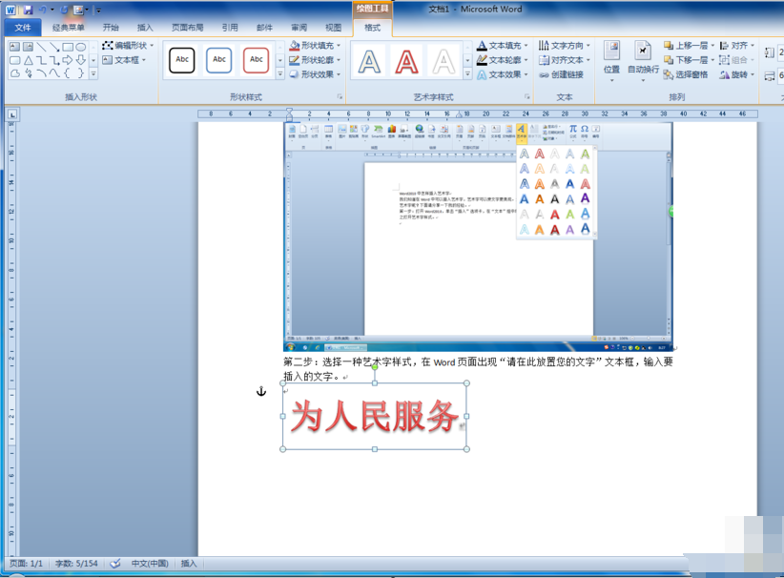
Task: Click the green rotation handle of the text box
Action: pyautogui.click(x=375, y=367)
